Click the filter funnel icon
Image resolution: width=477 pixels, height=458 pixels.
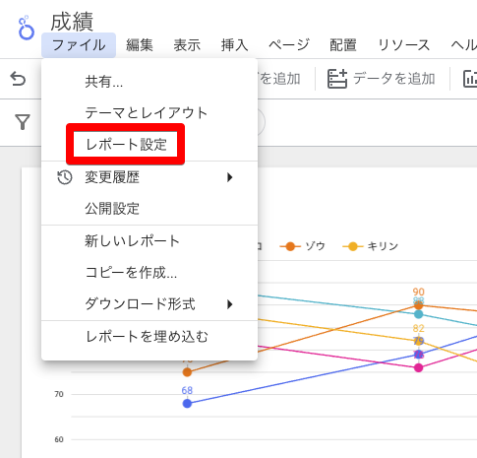23,122
